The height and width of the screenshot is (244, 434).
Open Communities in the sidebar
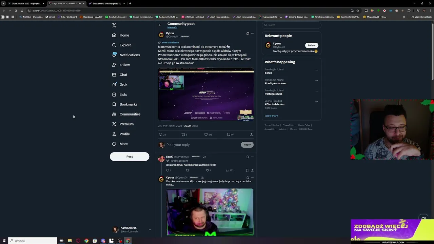126,114
